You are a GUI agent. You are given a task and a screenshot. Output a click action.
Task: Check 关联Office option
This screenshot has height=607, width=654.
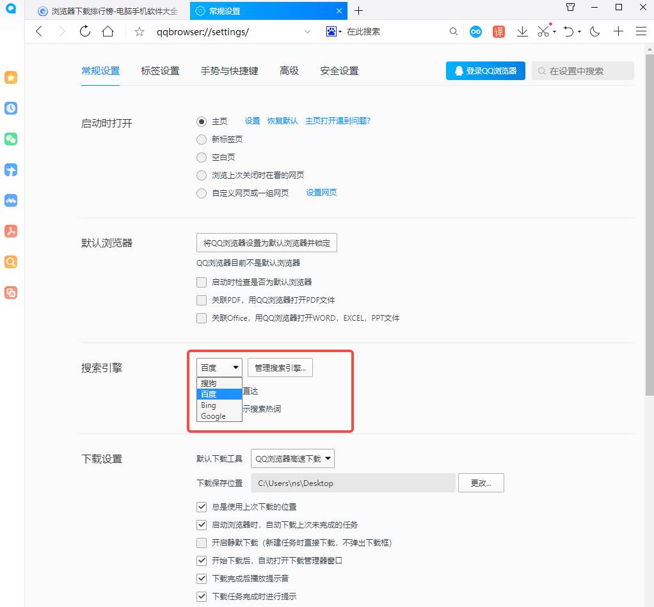[x=202, y=318]
